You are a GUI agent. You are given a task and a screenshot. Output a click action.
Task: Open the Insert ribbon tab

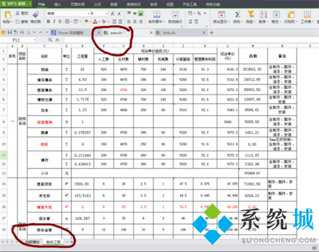coord(58,4)
